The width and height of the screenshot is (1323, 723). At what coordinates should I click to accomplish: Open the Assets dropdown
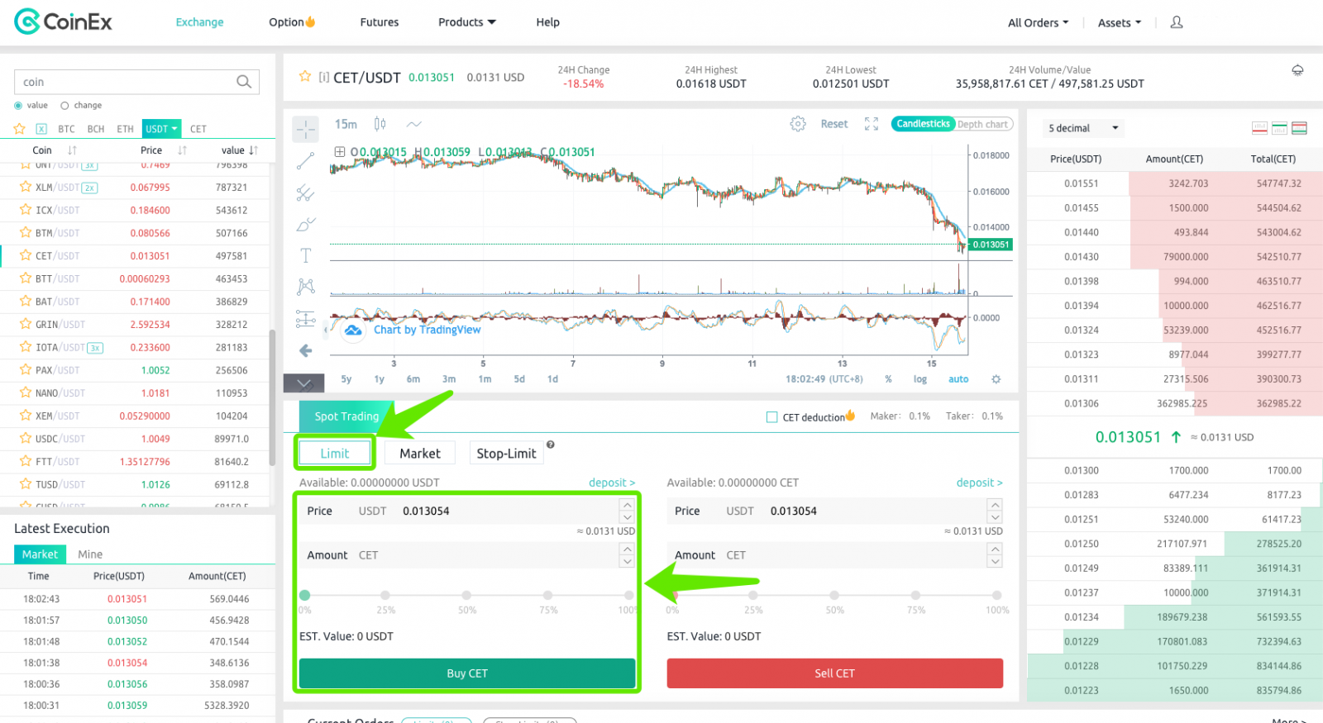pos(1120,23)
